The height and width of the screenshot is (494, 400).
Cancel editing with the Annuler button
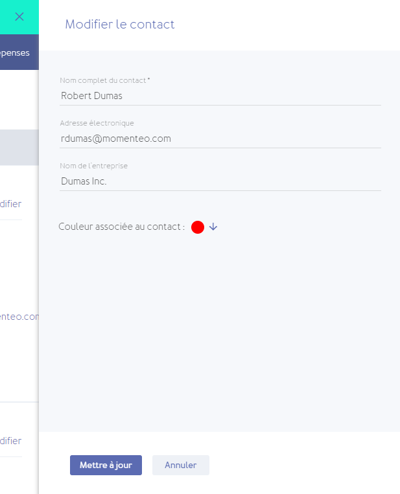(x=180, y=465)
